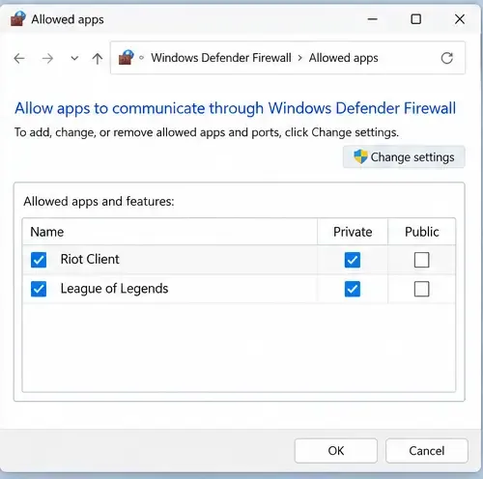Toggle Private checkbox for League of Legends
Image resolution: width=483 pixels, height=479 pixels.
click(x=353, y=289)
